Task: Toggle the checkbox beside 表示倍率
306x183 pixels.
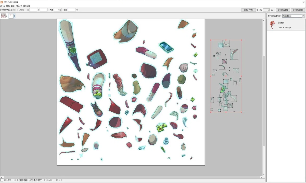Action: [x=2, y=180]
